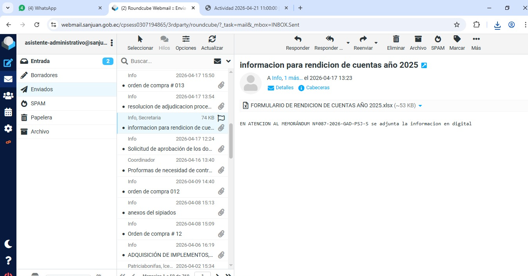Image resolution: width=528 pixels, height=276 pixels.
Task: Toggle flag on selected rendicion message
Action: (221, 118)
